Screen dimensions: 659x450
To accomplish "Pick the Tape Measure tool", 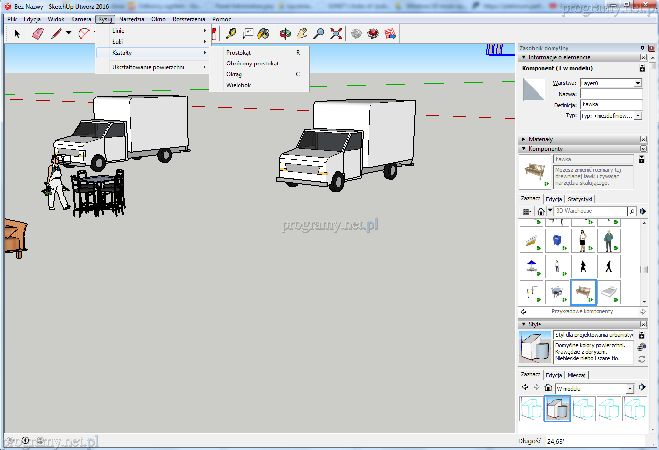I will 231,34.
